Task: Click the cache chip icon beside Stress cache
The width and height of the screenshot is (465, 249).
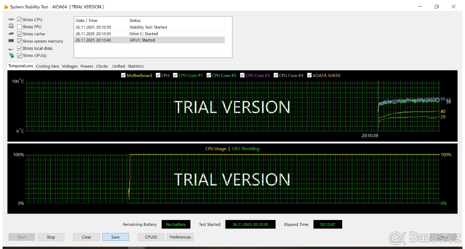Action: (x=11, y=34)
